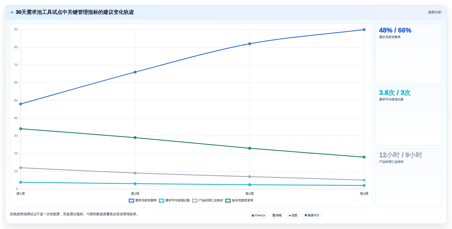Click the 趋势分析 label in the header
452x229 pixels.
tap(435, 12)
